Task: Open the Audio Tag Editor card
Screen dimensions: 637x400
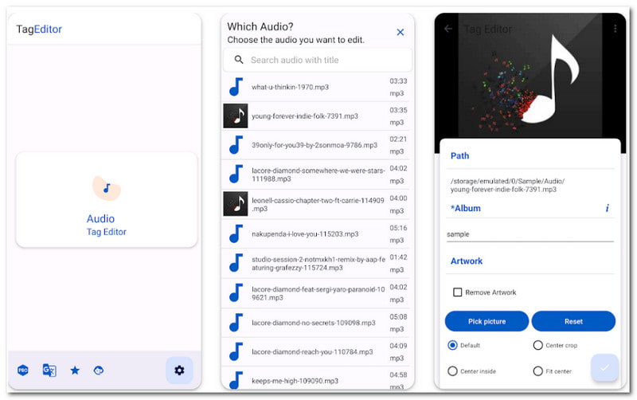Action: tap(107, 199)
